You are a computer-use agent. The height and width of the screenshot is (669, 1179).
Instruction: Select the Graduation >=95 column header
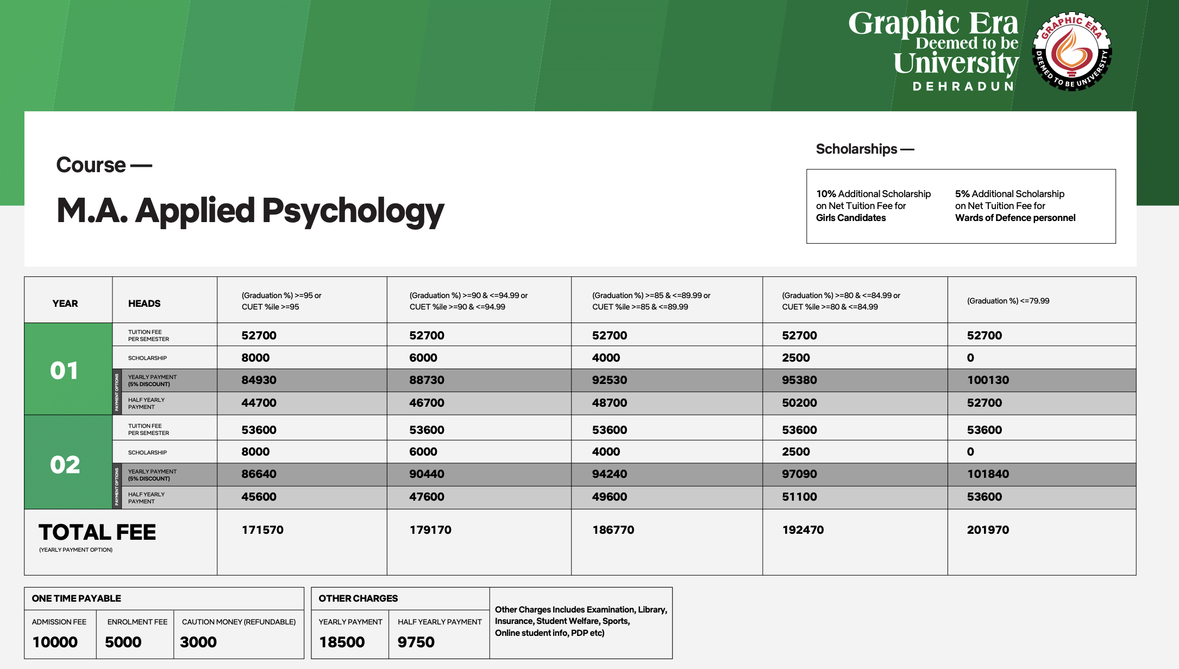coord(281,301)
